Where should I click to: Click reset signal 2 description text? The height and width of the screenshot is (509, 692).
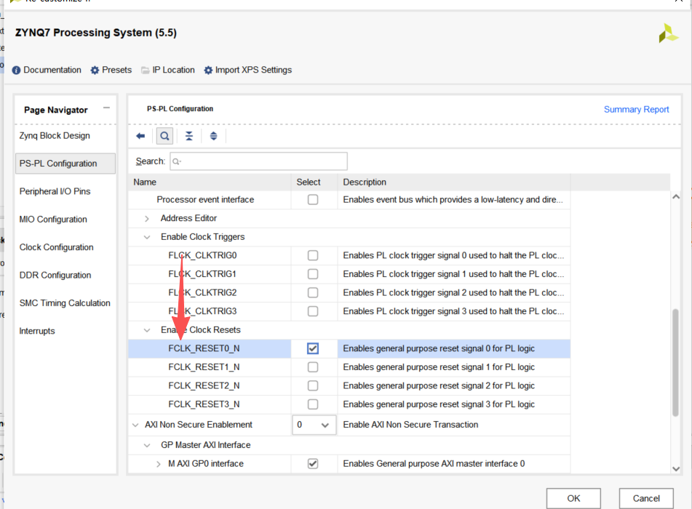(x=439, y=385)
